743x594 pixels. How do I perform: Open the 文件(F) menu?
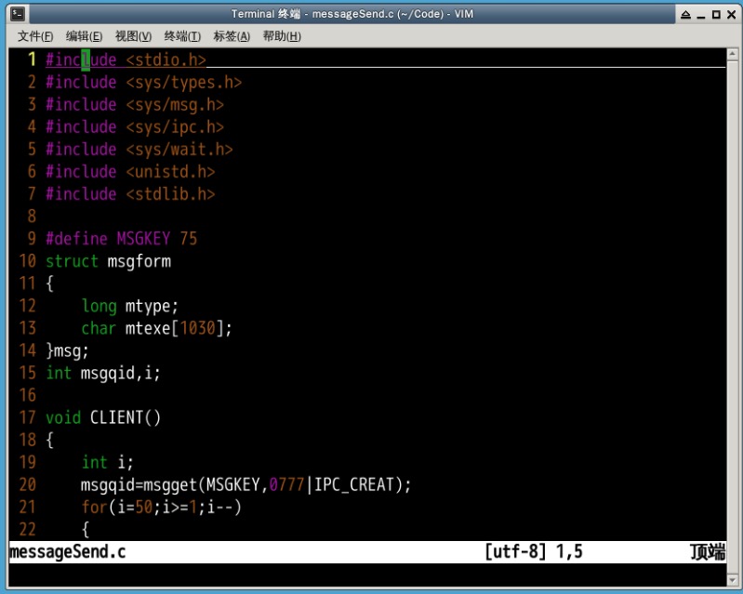[35, 36]
